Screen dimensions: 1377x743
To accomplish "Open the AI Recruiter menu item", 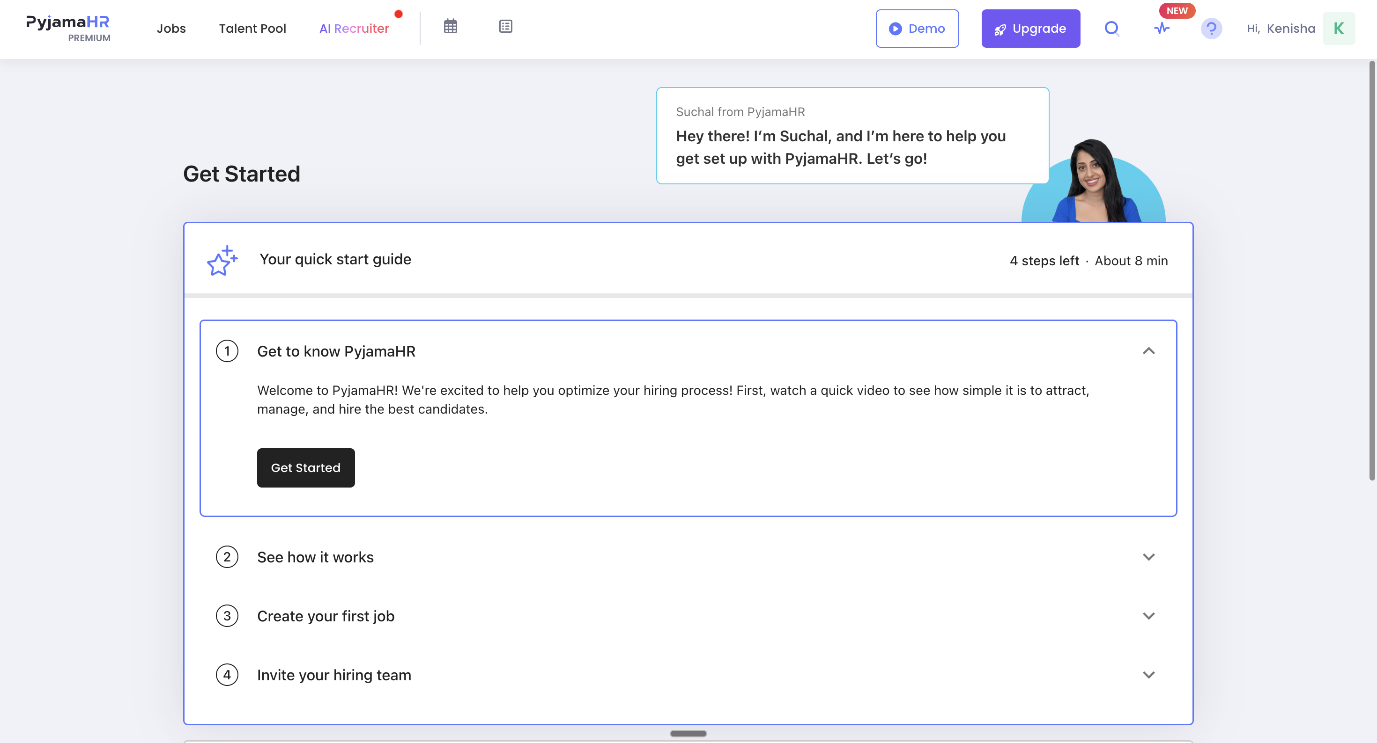I will click(354, 29).
